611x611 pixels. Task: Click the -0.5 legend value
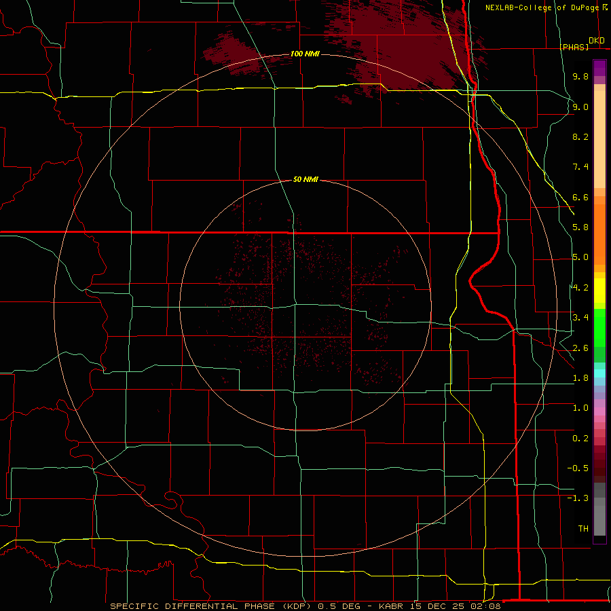pyautogui.click(x=578, y=468)
